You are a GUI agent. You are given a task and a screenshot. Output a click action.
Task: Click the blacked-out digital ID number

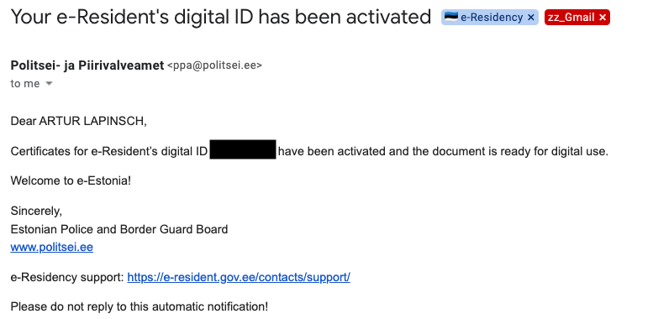[243, 149]
